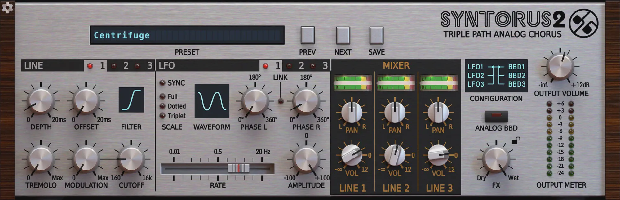620x200 pixels.
Task: Click the D16 logo emblem
Action: click(x=583, y=23)
